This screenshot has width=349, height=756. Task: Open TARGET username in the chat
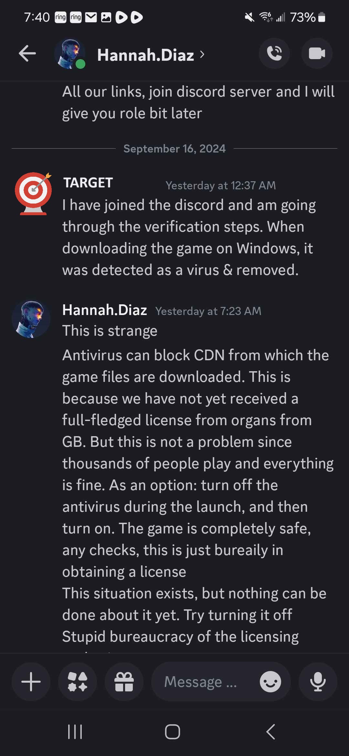[x=88, y=183]
